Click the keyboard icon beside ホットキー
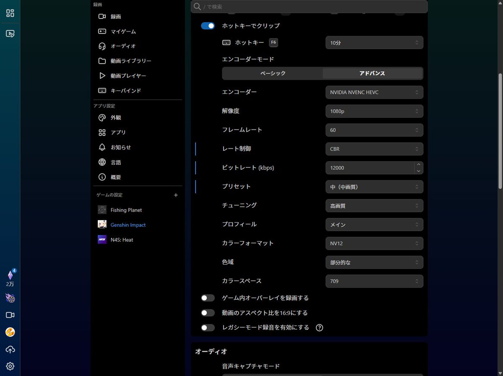 (226, 42)
